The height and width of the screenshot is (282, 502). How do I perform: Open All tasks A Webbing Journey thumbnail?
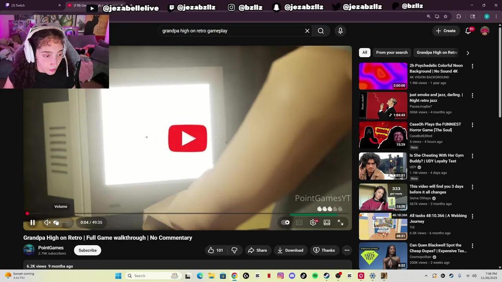pos(383,226)
